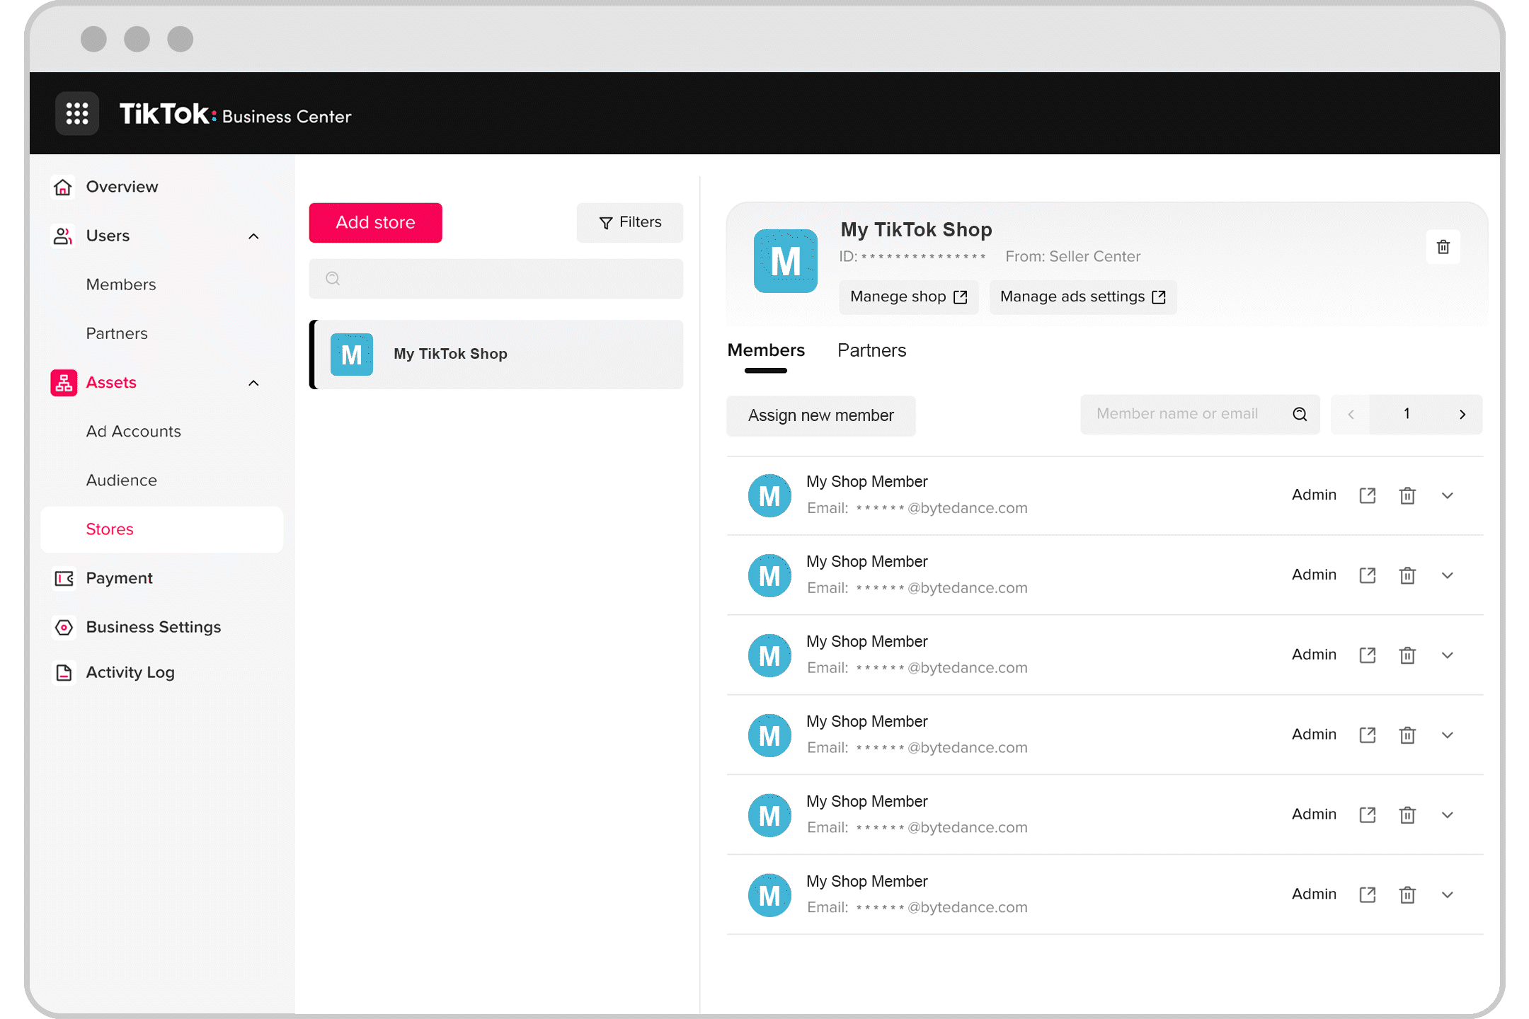The width and height of the screenshot is (1529, 1019).
Task: Click the delete icon for My TikTok Shop
Action: tap(1443, 247)
